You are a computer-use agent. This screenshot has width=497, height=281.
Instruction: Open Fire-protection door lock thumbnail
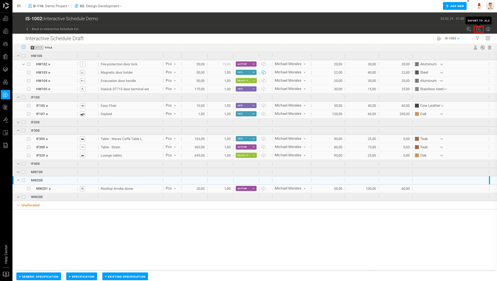[83, 64]
